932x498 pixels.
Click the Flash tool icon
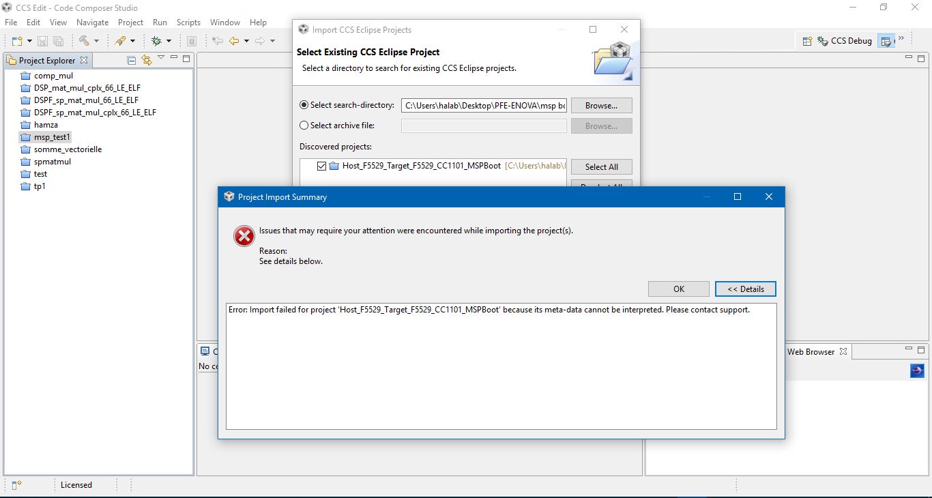pos(120,41)
